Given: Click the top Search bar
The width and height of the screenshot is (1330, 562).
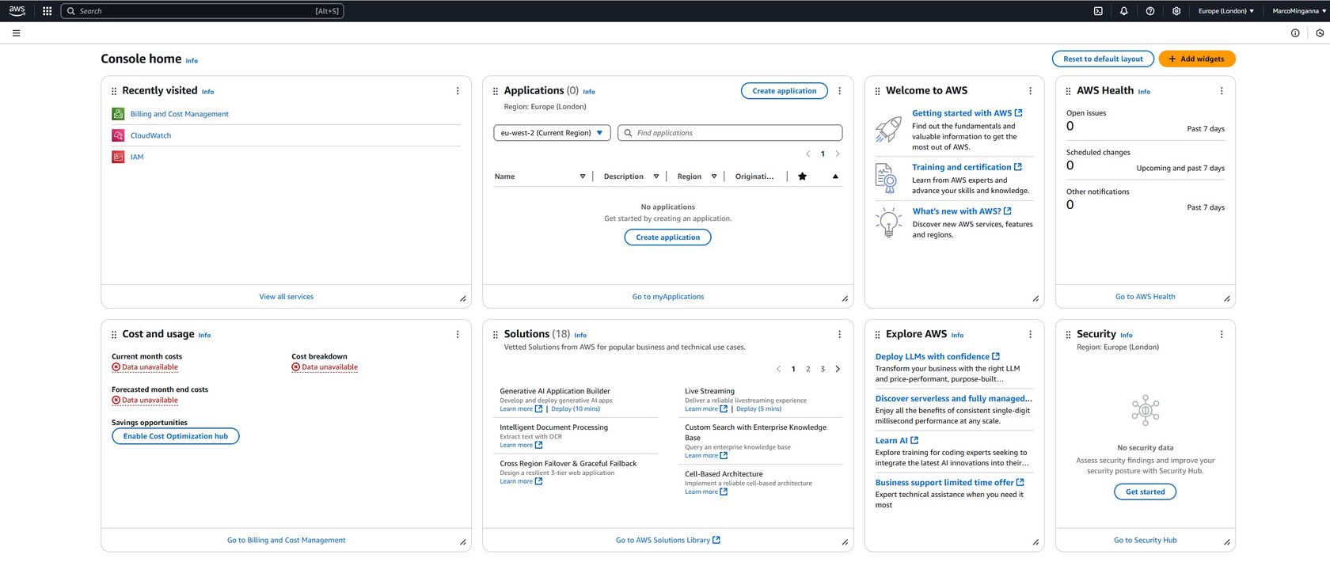Looking at the screenshot, I should pyautogui.click(x=203, y=11).
